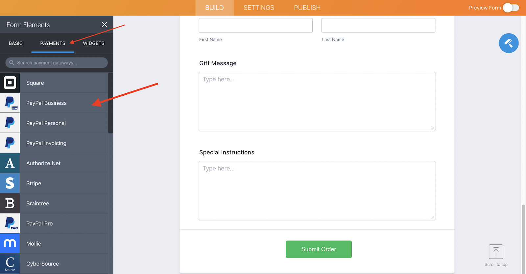This screenshot has height=274, width=526.
Task: Add the CyberSource payment element
Action: (x=54, y=263)
